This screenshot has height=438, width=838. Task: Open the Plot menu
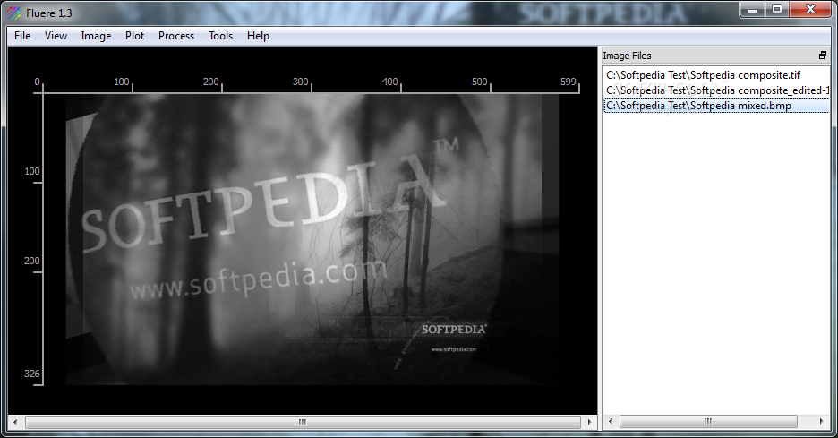[134, 36]
